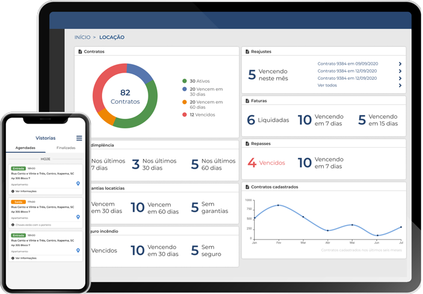Click '10 Vencendo em 7 dias' in Faturas
The image size is (423, 294).
tap(321, 120)
